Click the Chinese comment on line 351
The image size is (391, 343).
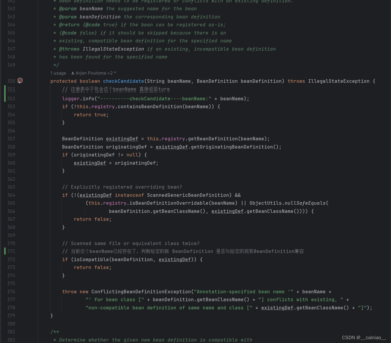point(116,89)
